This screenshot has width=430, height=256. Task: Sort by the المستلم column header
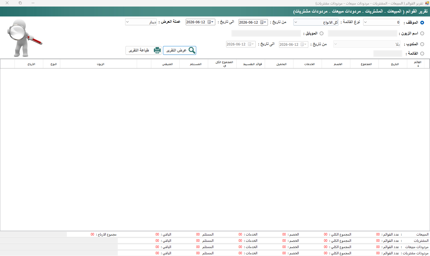(x=194, y=64)
